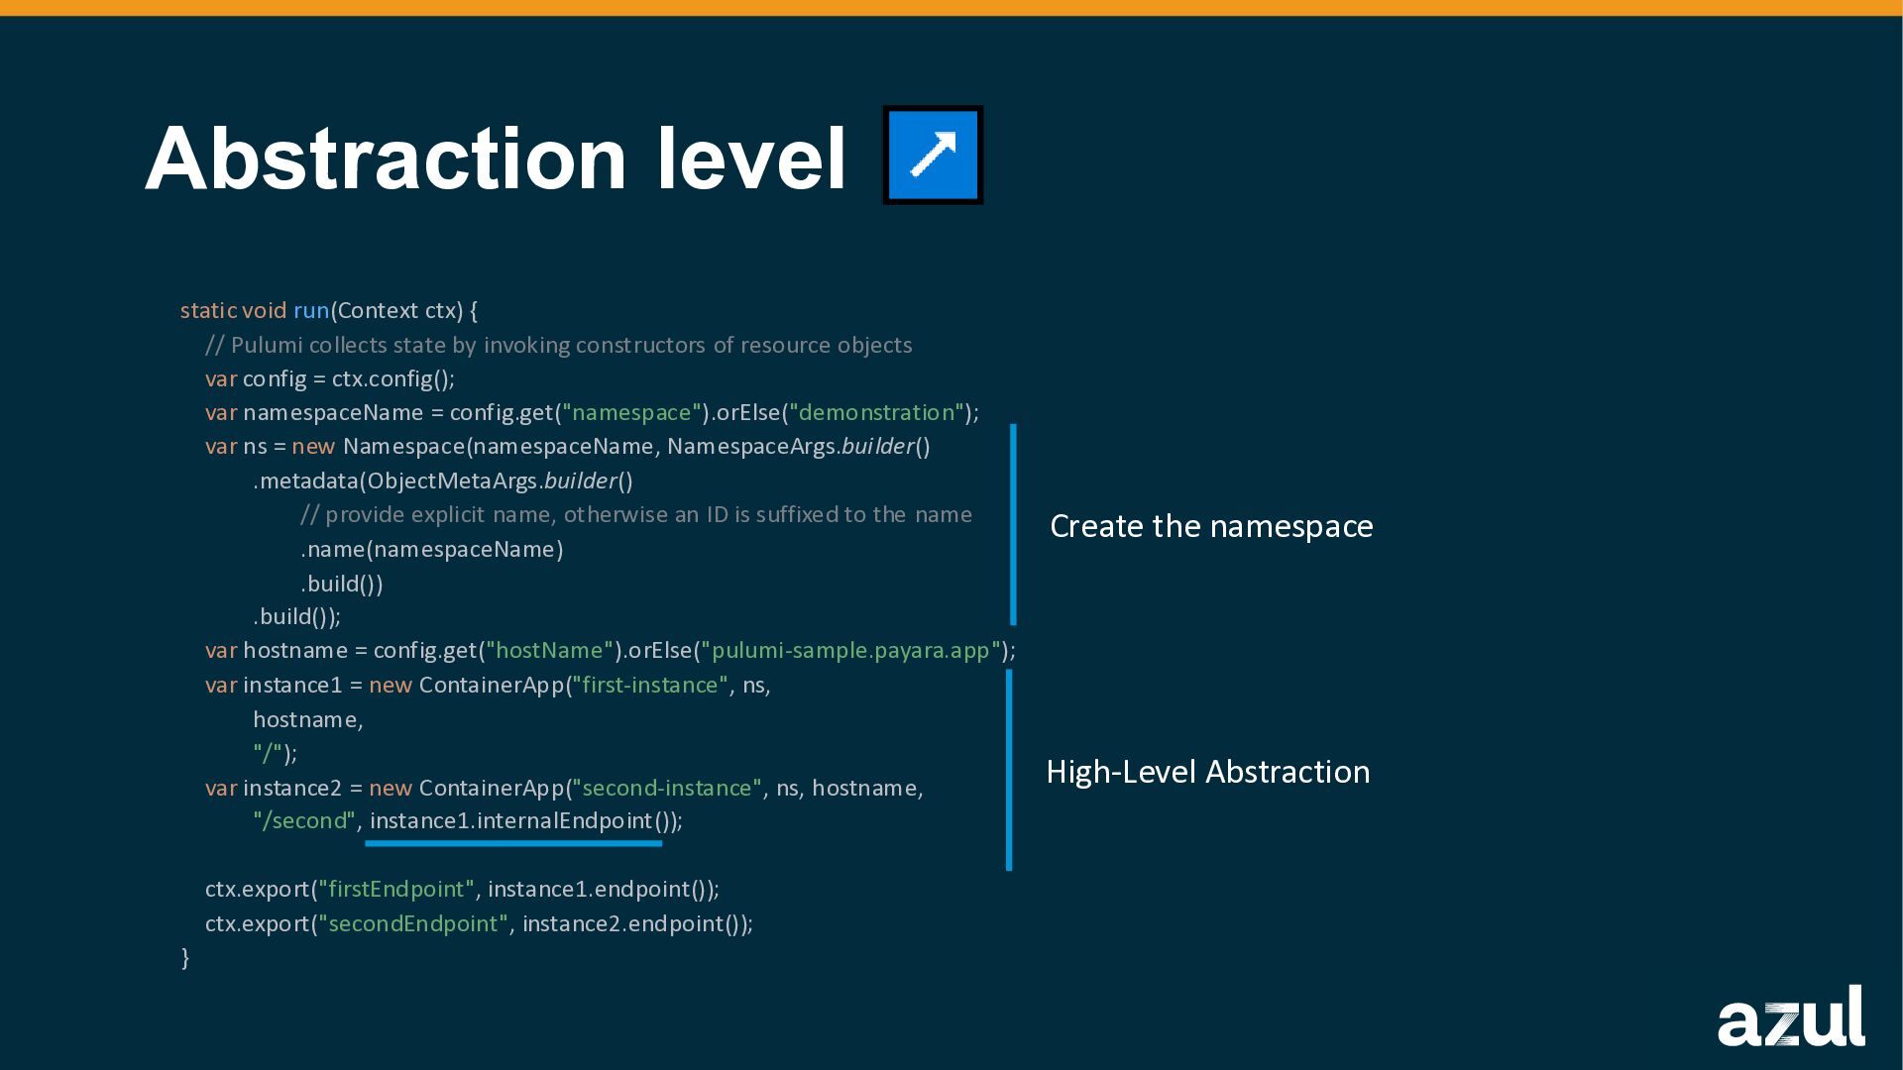Click the blue vertical bar beside namespace code
The height and width of the screenshot is (1070, 1903).
click(x=1013, y=525)
